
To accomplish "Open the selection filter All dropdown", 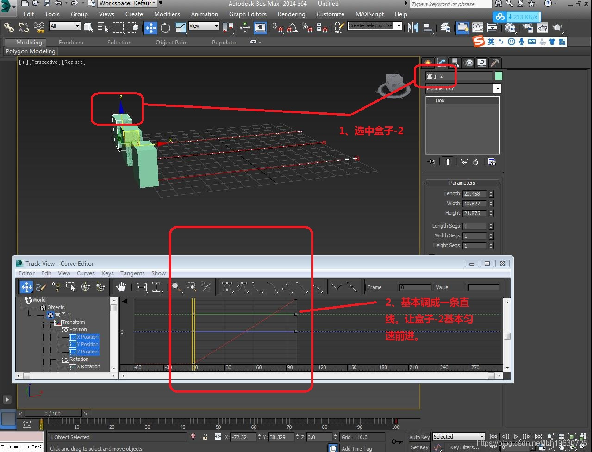I will point(65,26).
